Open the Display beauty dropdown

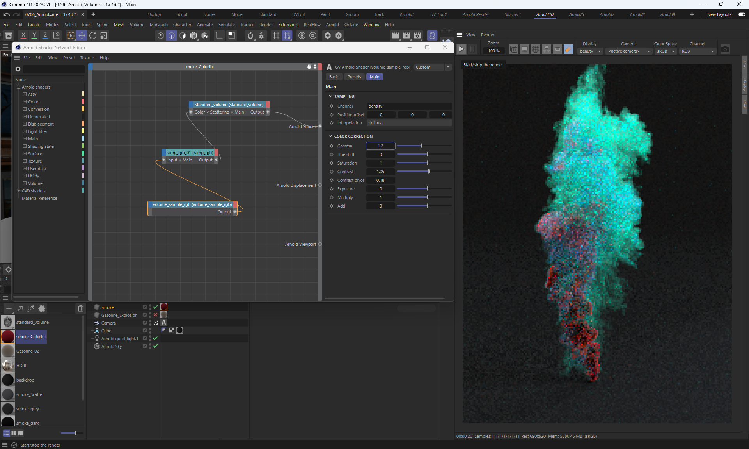pos(591,51)
